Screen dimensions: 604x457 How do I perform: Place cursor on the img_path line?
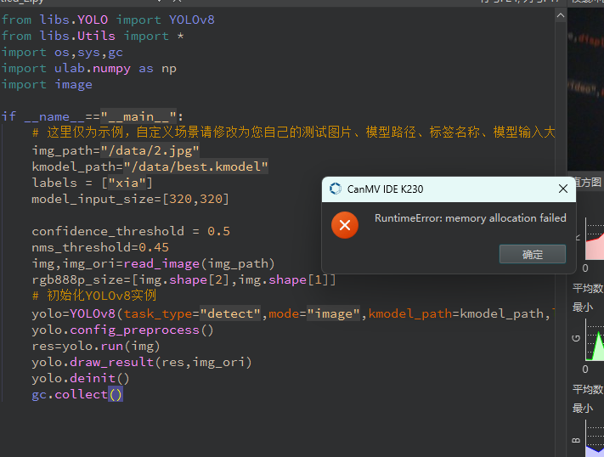coord(116,150)
